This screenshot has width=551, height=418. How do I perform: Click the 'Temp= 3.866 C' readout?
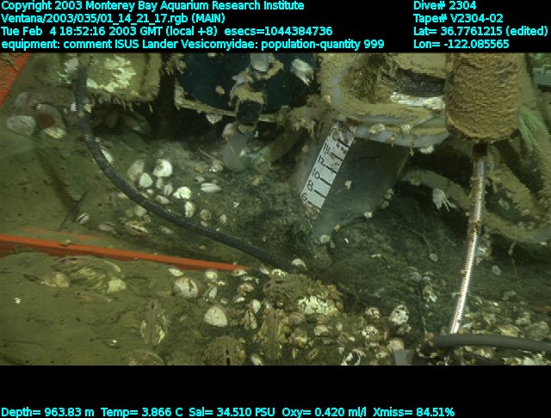(142, 412)
